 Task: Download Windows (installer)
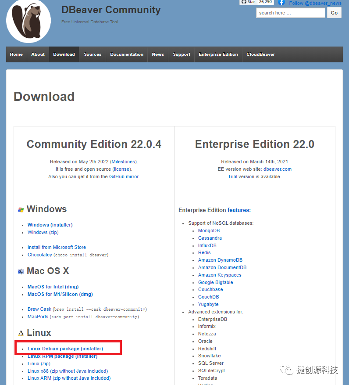pyautogui.click(x=50, y=225)
